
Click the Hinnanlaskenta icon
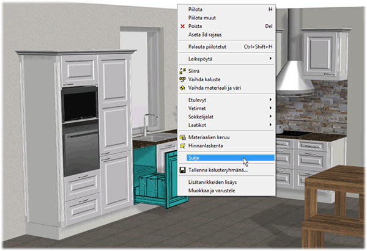pyautogui.click(x=182, y=147)
